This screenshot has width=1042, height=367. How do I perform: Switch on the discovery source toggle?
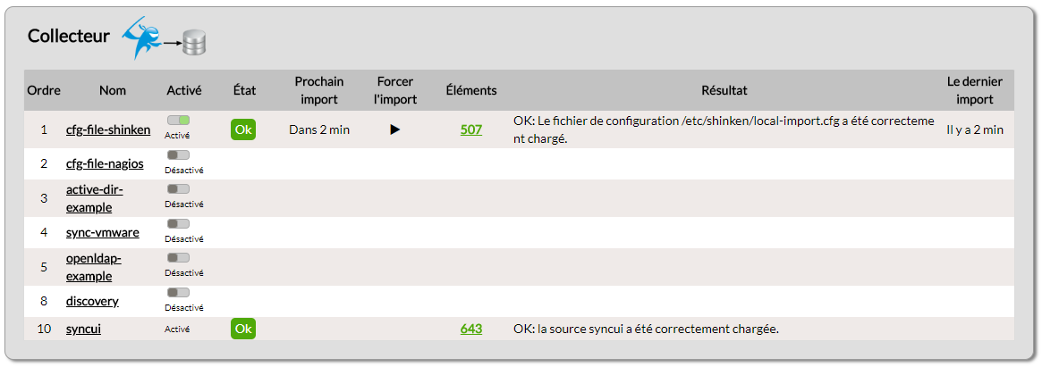tap(178, 293)
